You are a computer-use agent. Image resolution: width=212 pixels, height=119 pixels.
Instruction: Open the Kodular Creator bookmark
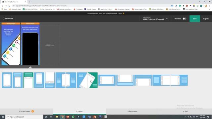point(90,9)
